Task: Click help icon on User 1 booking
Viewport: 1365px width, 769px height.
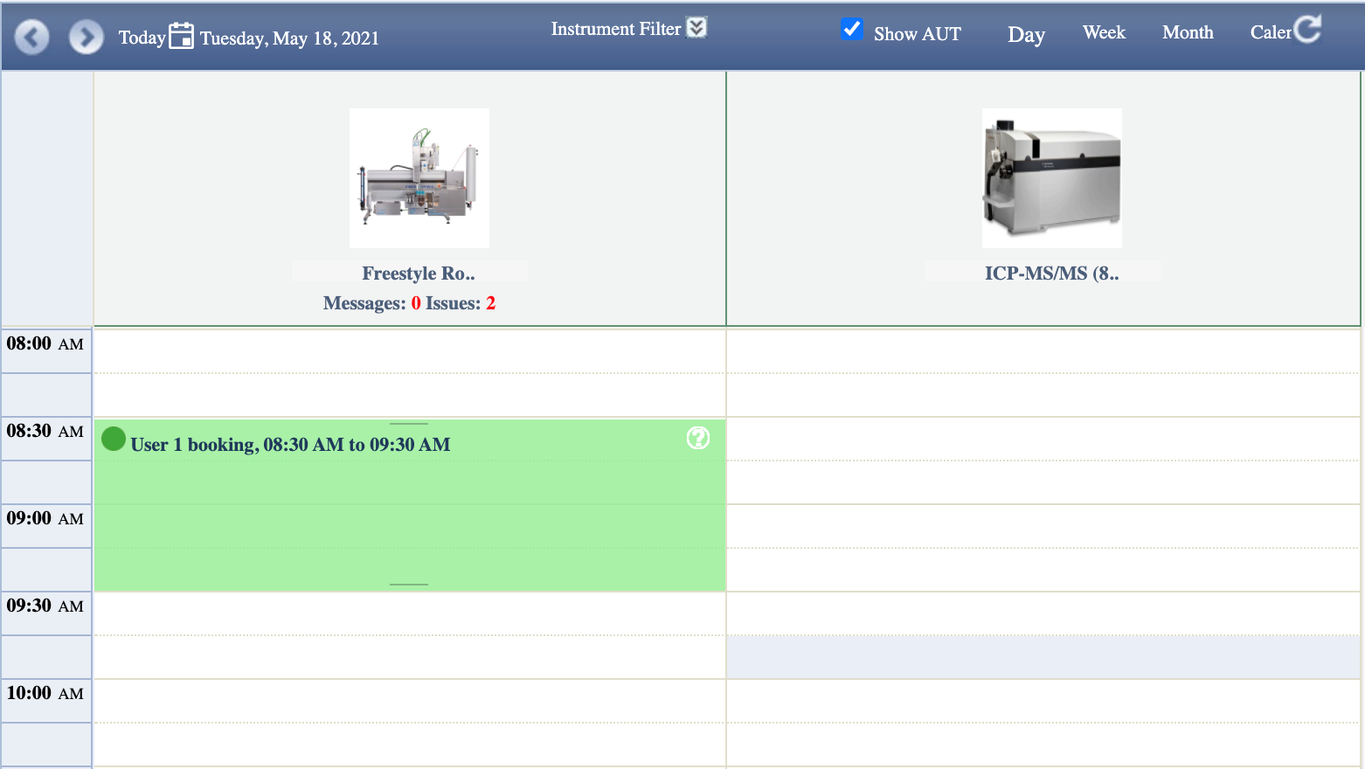Action: click(697, 438)
